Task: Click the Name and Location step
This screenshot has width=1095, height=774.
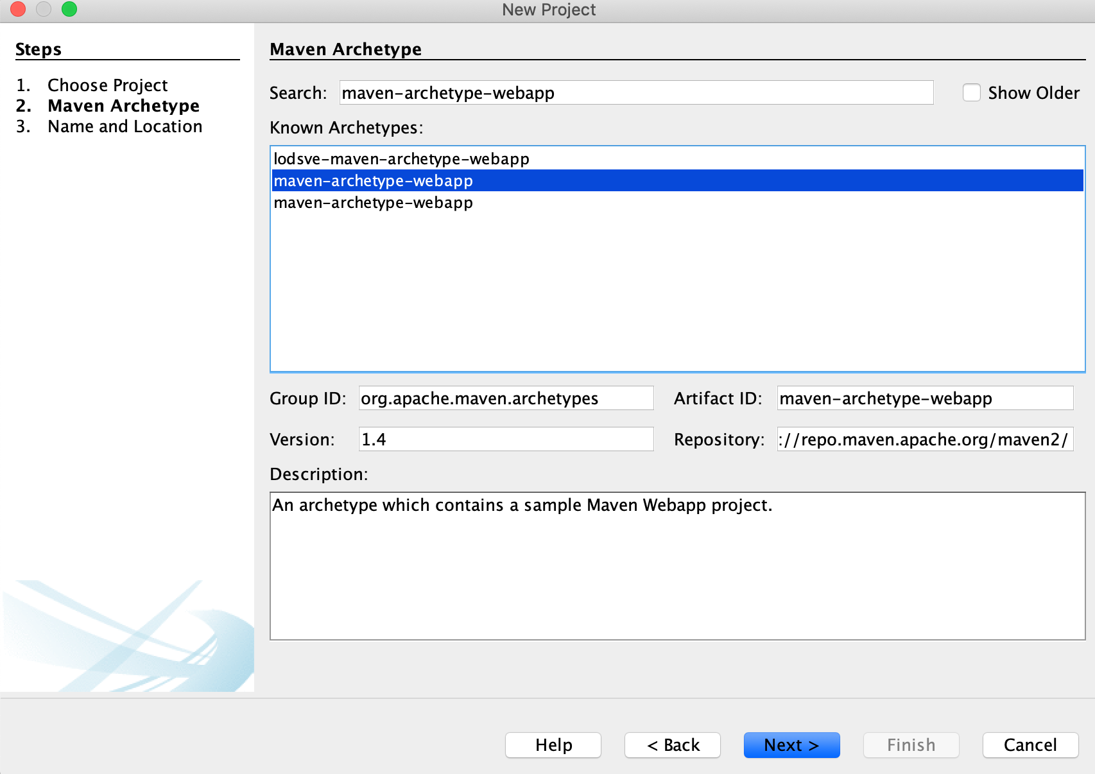Action: (125, 126)
